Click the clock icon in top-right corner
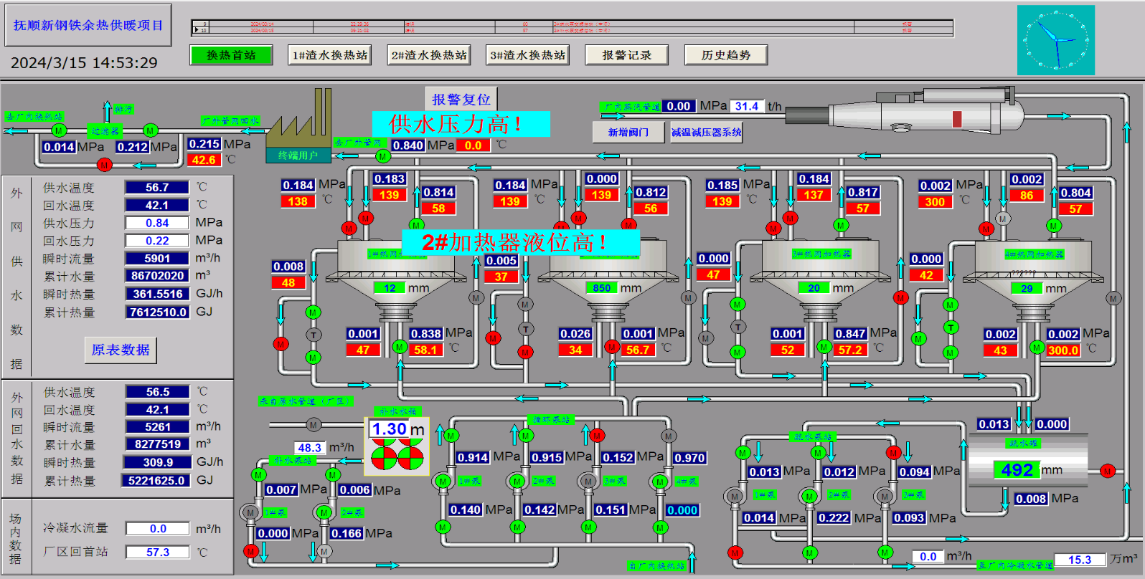1145x579 pixels. [1055, 40]
